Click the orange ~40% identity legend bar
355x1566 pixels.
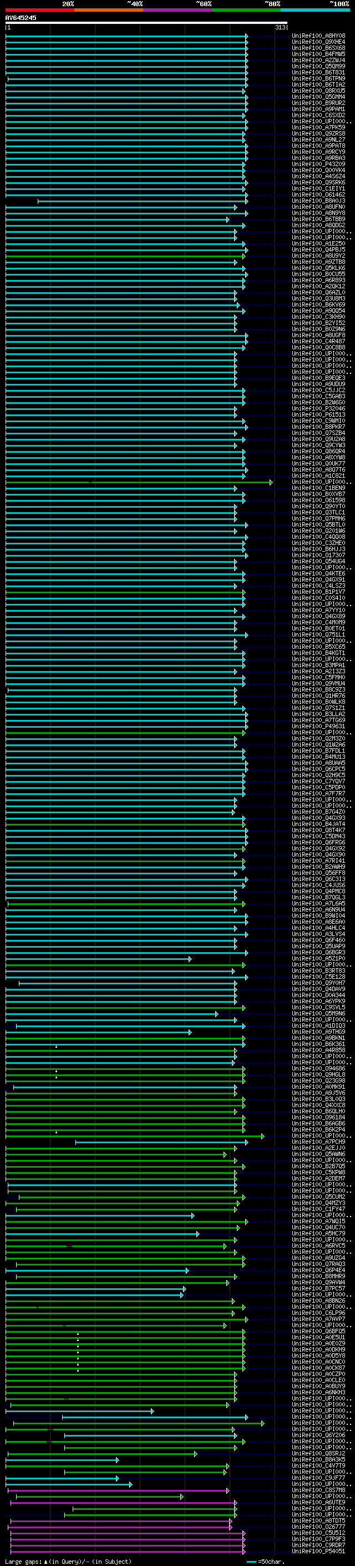[109, 11]
